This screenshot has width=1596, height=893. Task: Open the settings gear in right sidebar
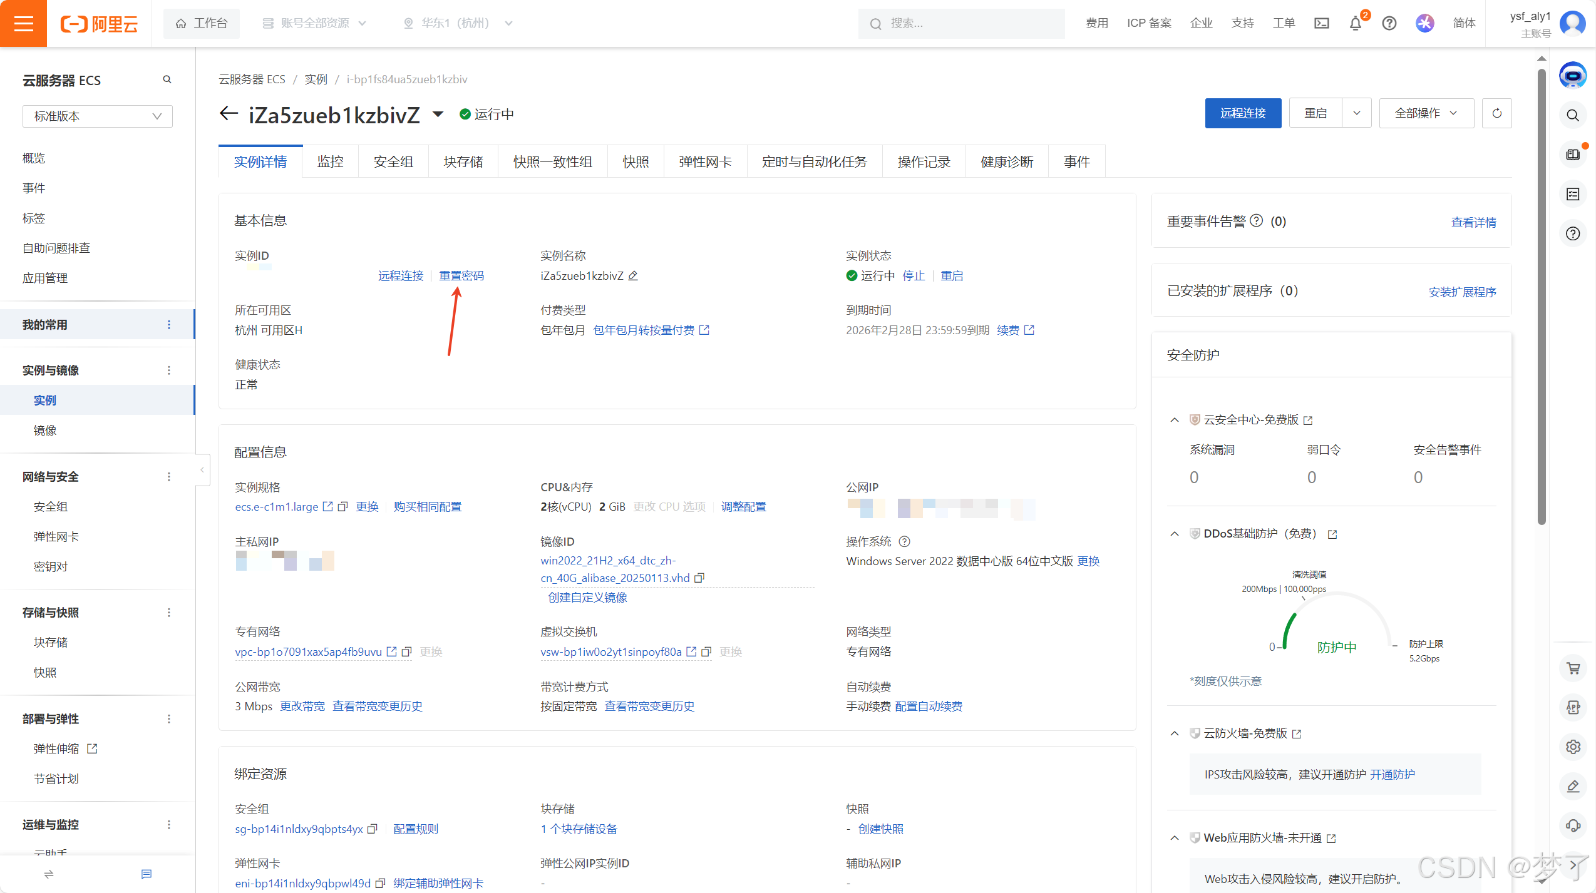(x=1573, y=747)
